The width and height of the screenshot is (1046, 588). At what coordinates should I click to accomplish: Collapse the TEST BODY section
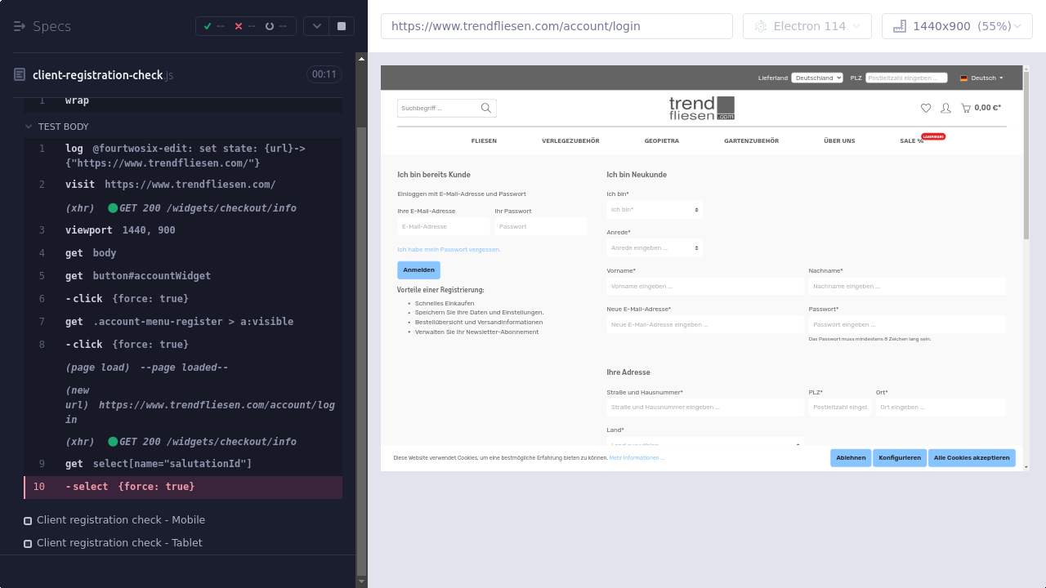coord(29,127)
